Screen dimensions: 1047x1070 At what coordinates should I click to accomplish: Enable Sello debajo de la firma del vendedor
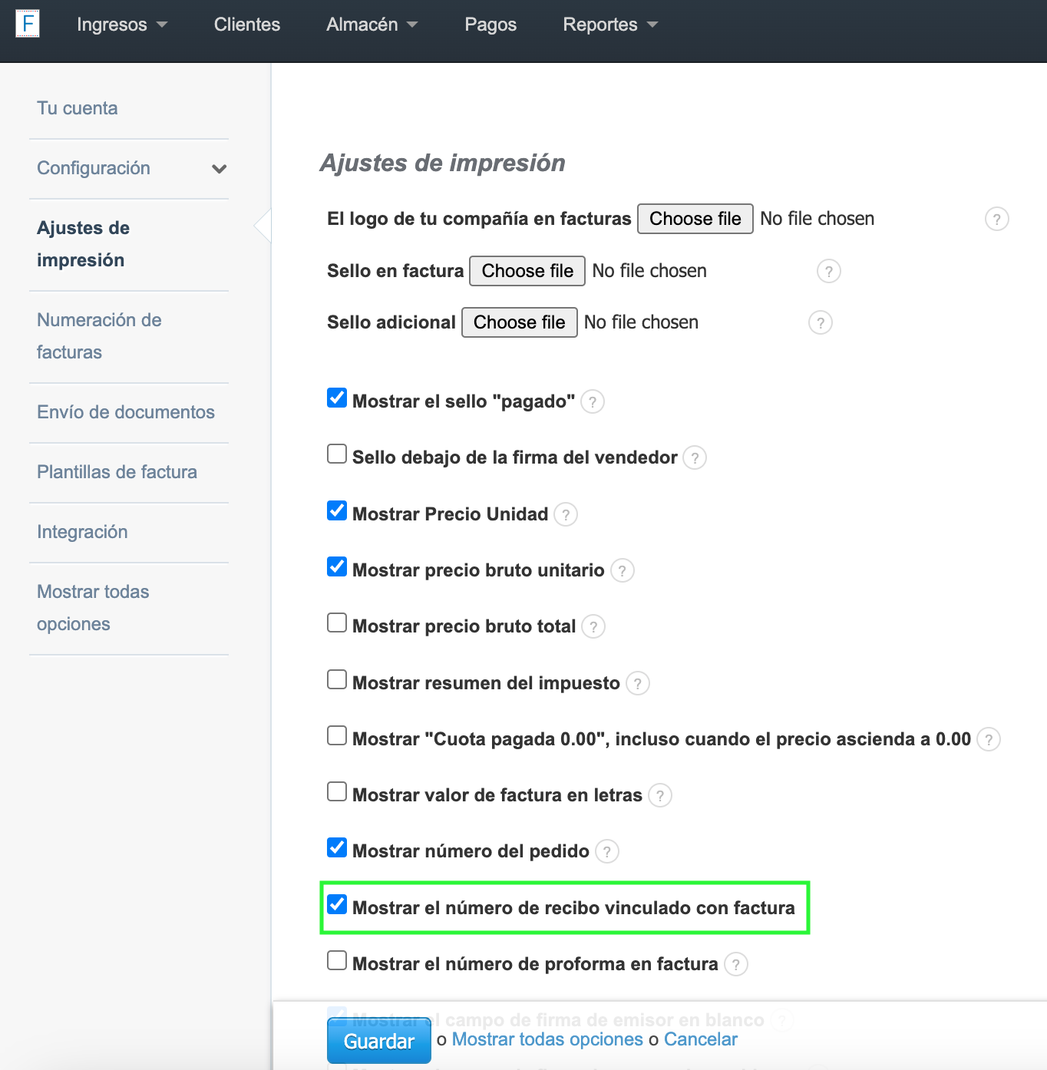click(337, 454)
